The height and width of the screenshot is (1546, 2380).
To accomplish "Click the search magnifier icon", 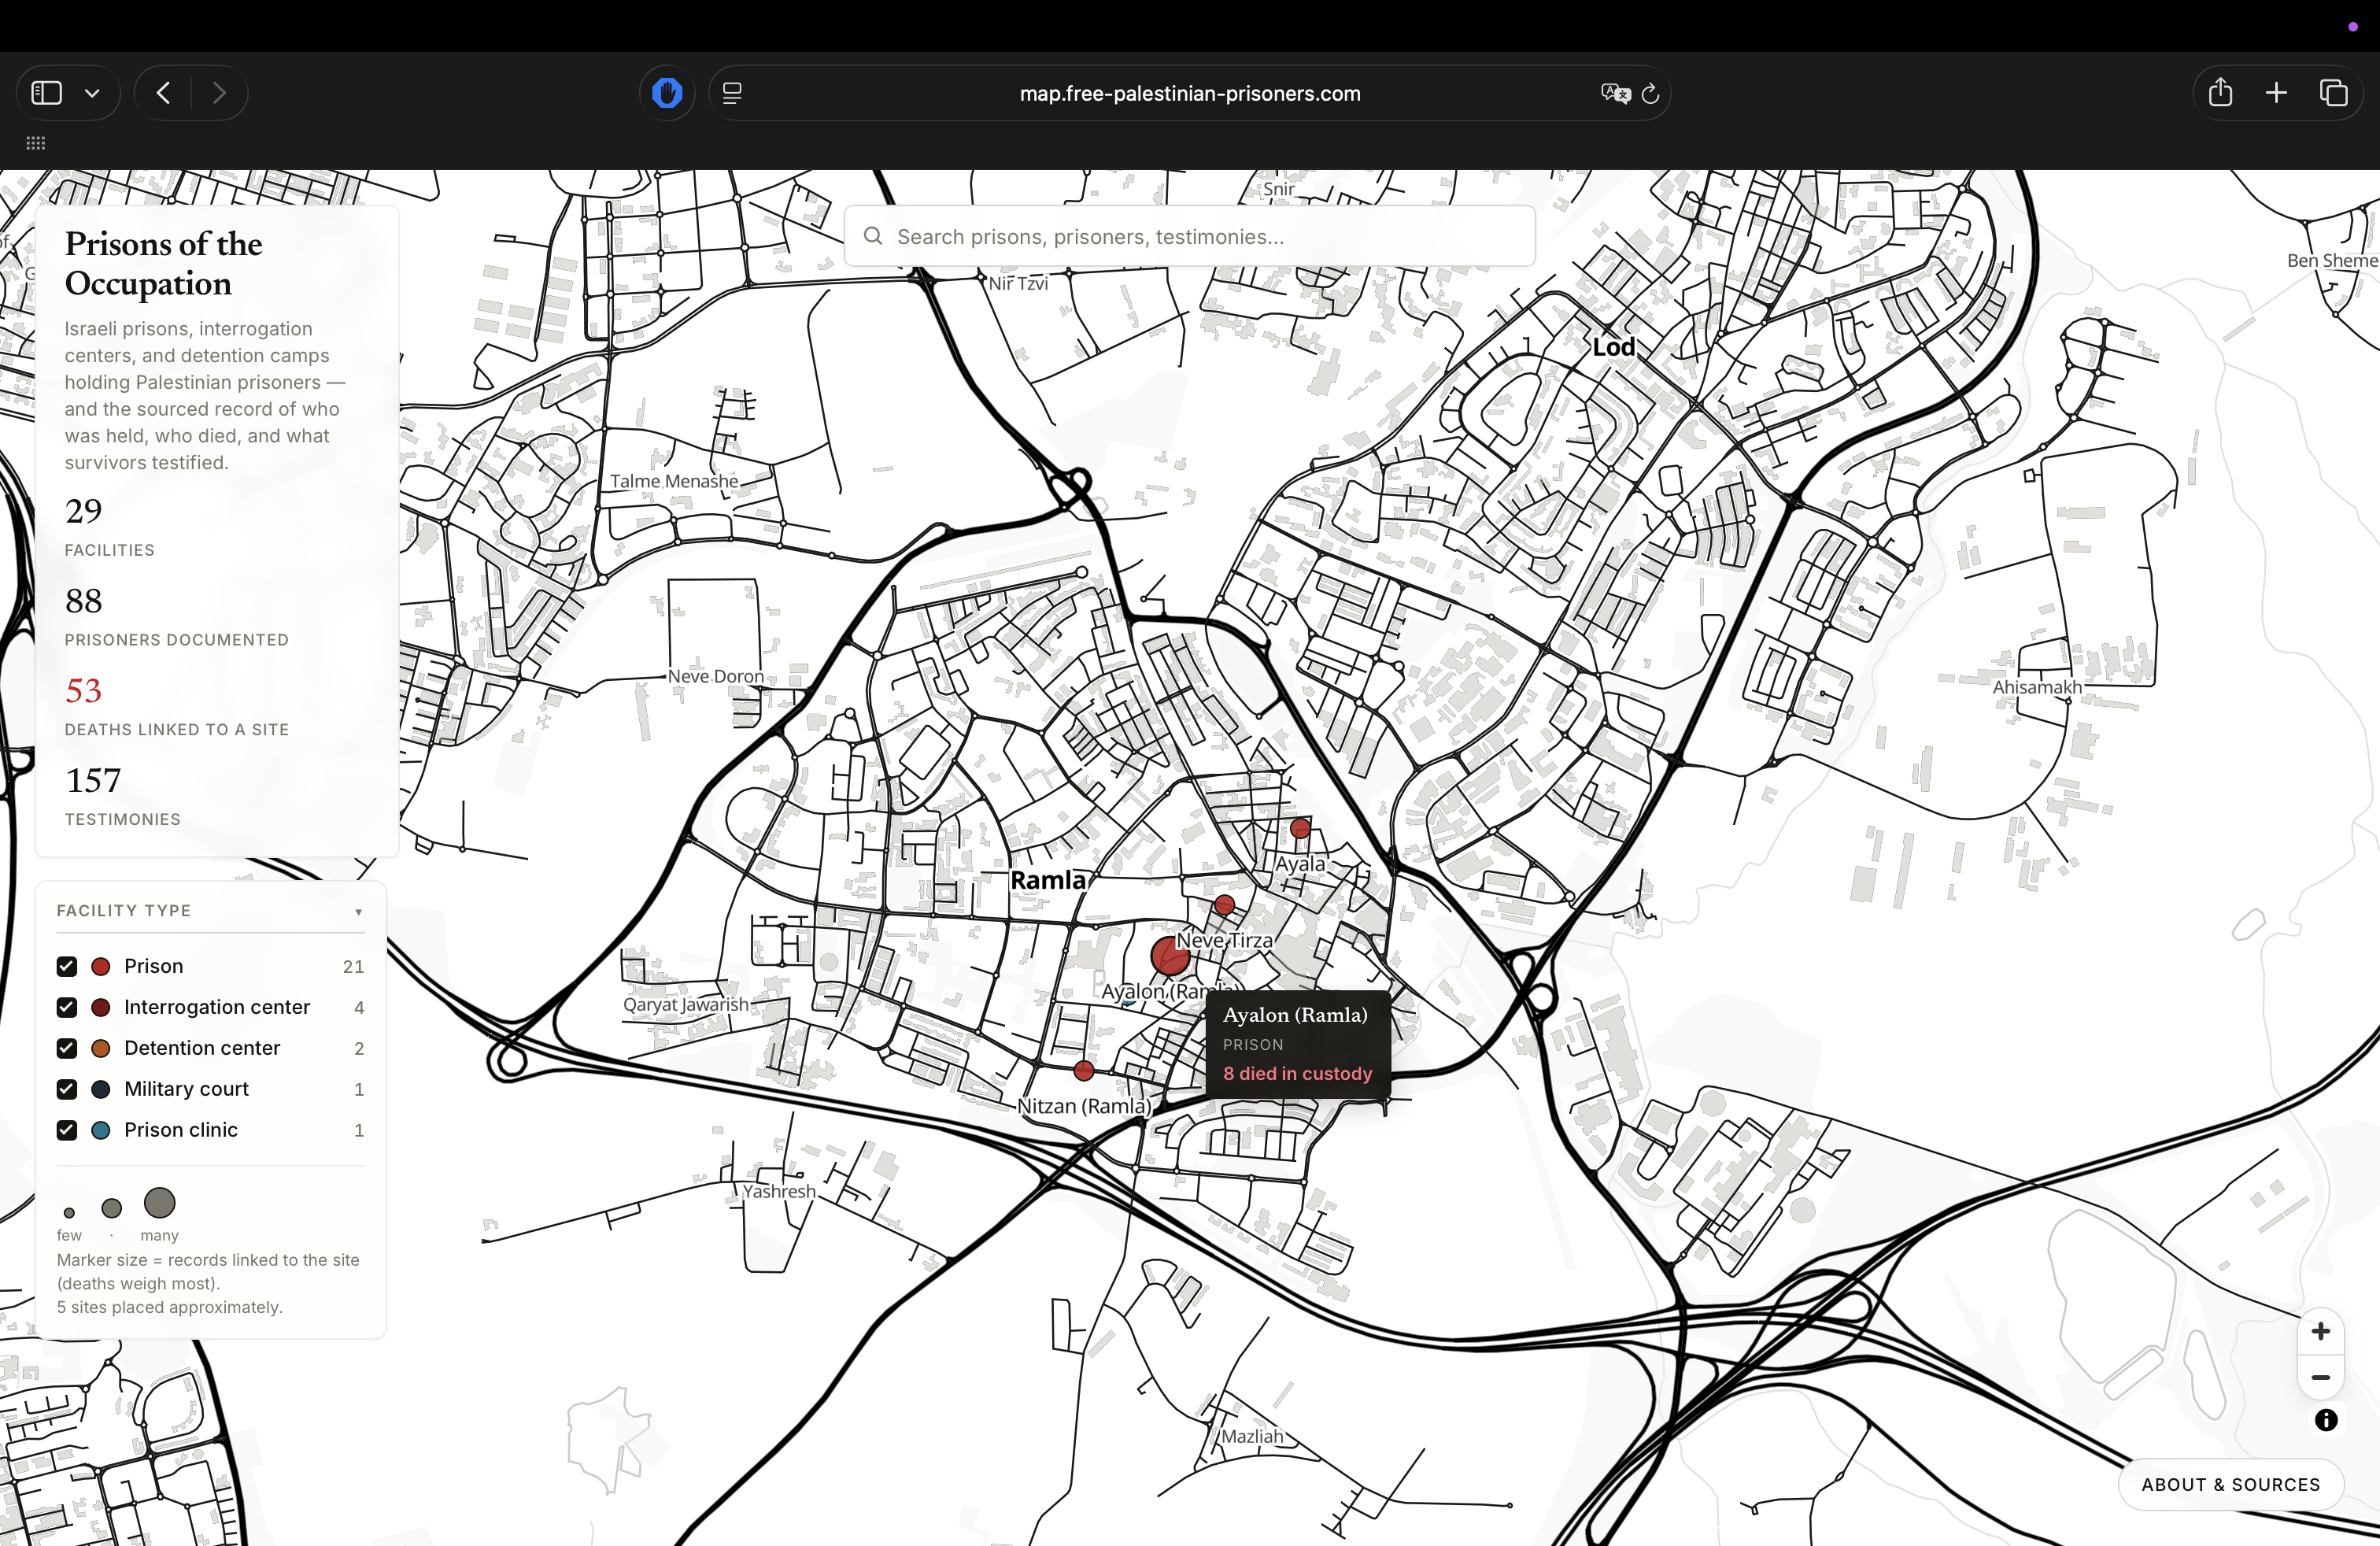I will pos(873,236).
